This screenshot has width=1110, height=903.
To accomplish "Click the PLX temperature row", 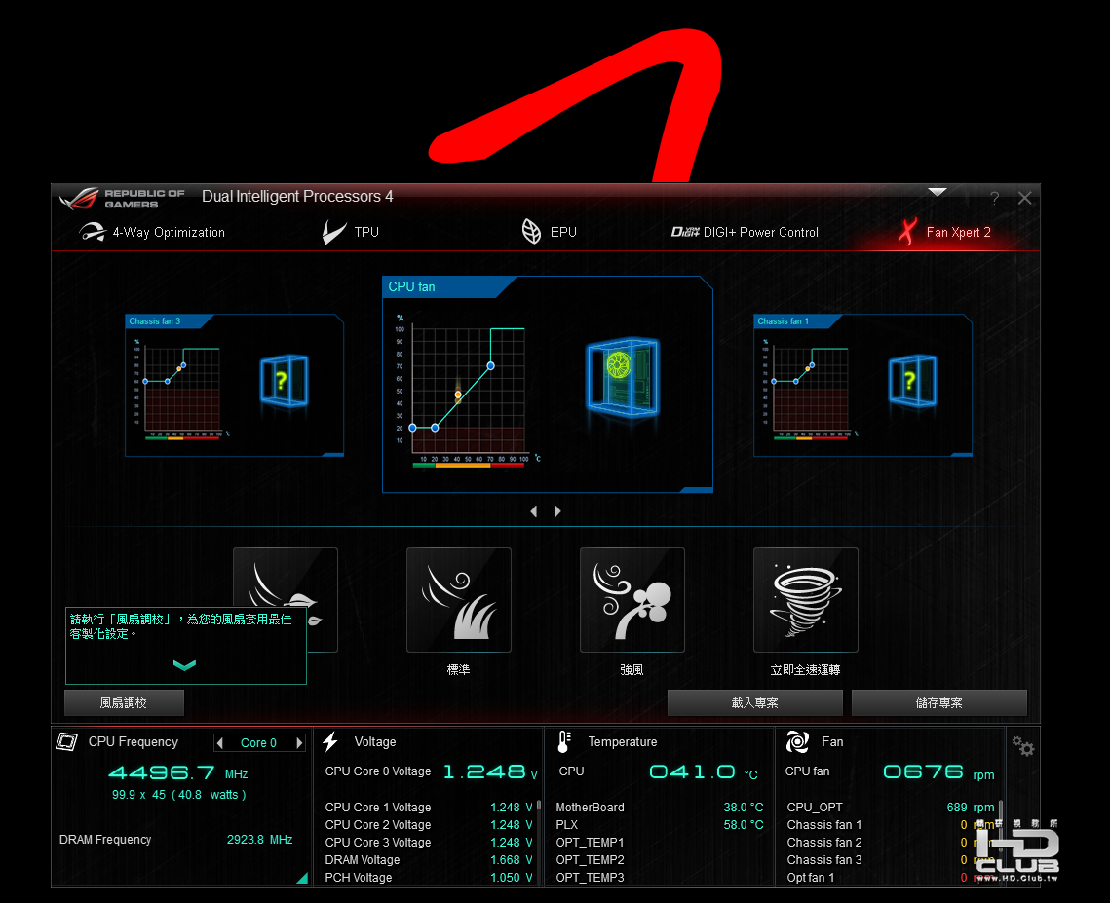I will (660, 825).
